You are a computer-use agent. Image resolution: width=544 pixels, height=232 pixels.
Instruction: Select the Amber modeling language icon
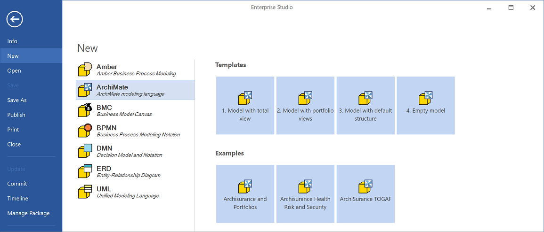pos(85,70)
